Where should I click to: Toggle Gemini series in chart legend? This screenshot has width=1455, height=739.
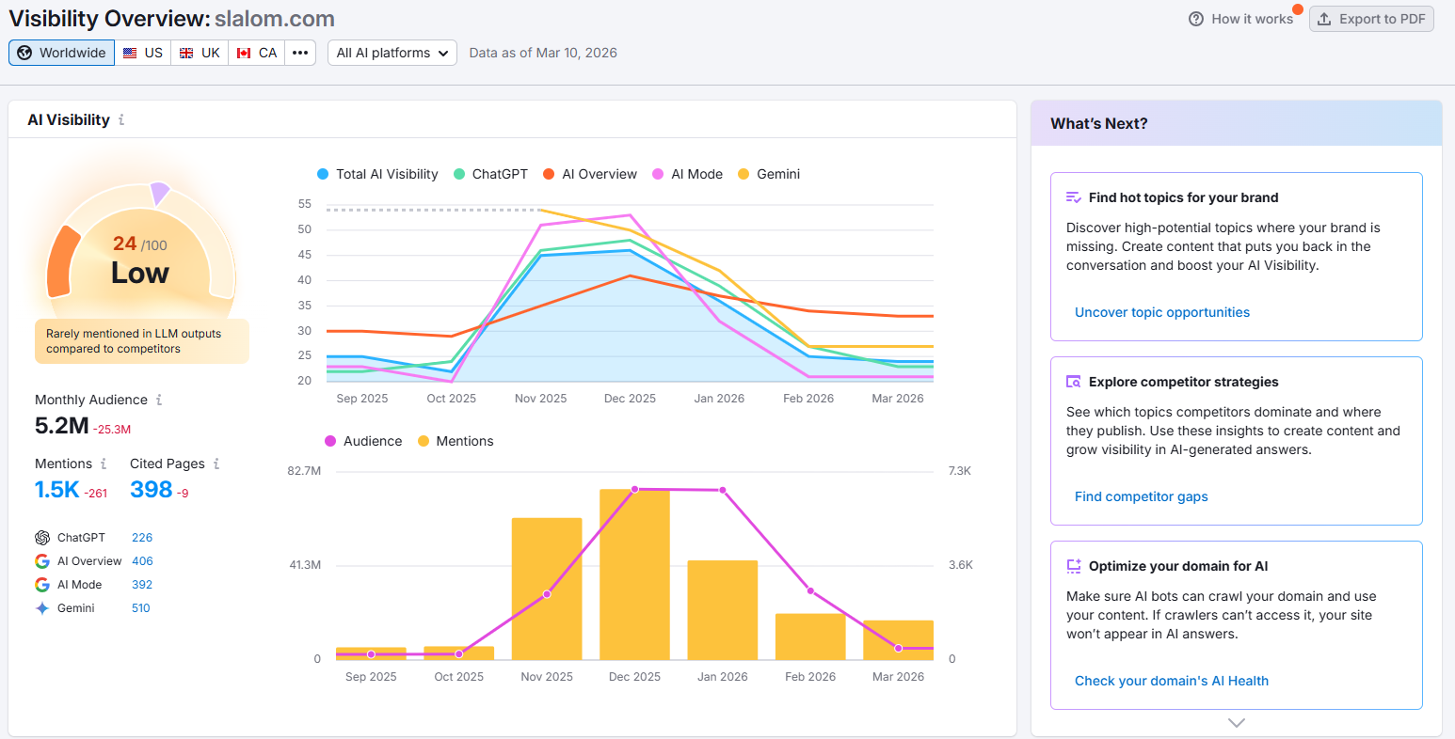769,174
